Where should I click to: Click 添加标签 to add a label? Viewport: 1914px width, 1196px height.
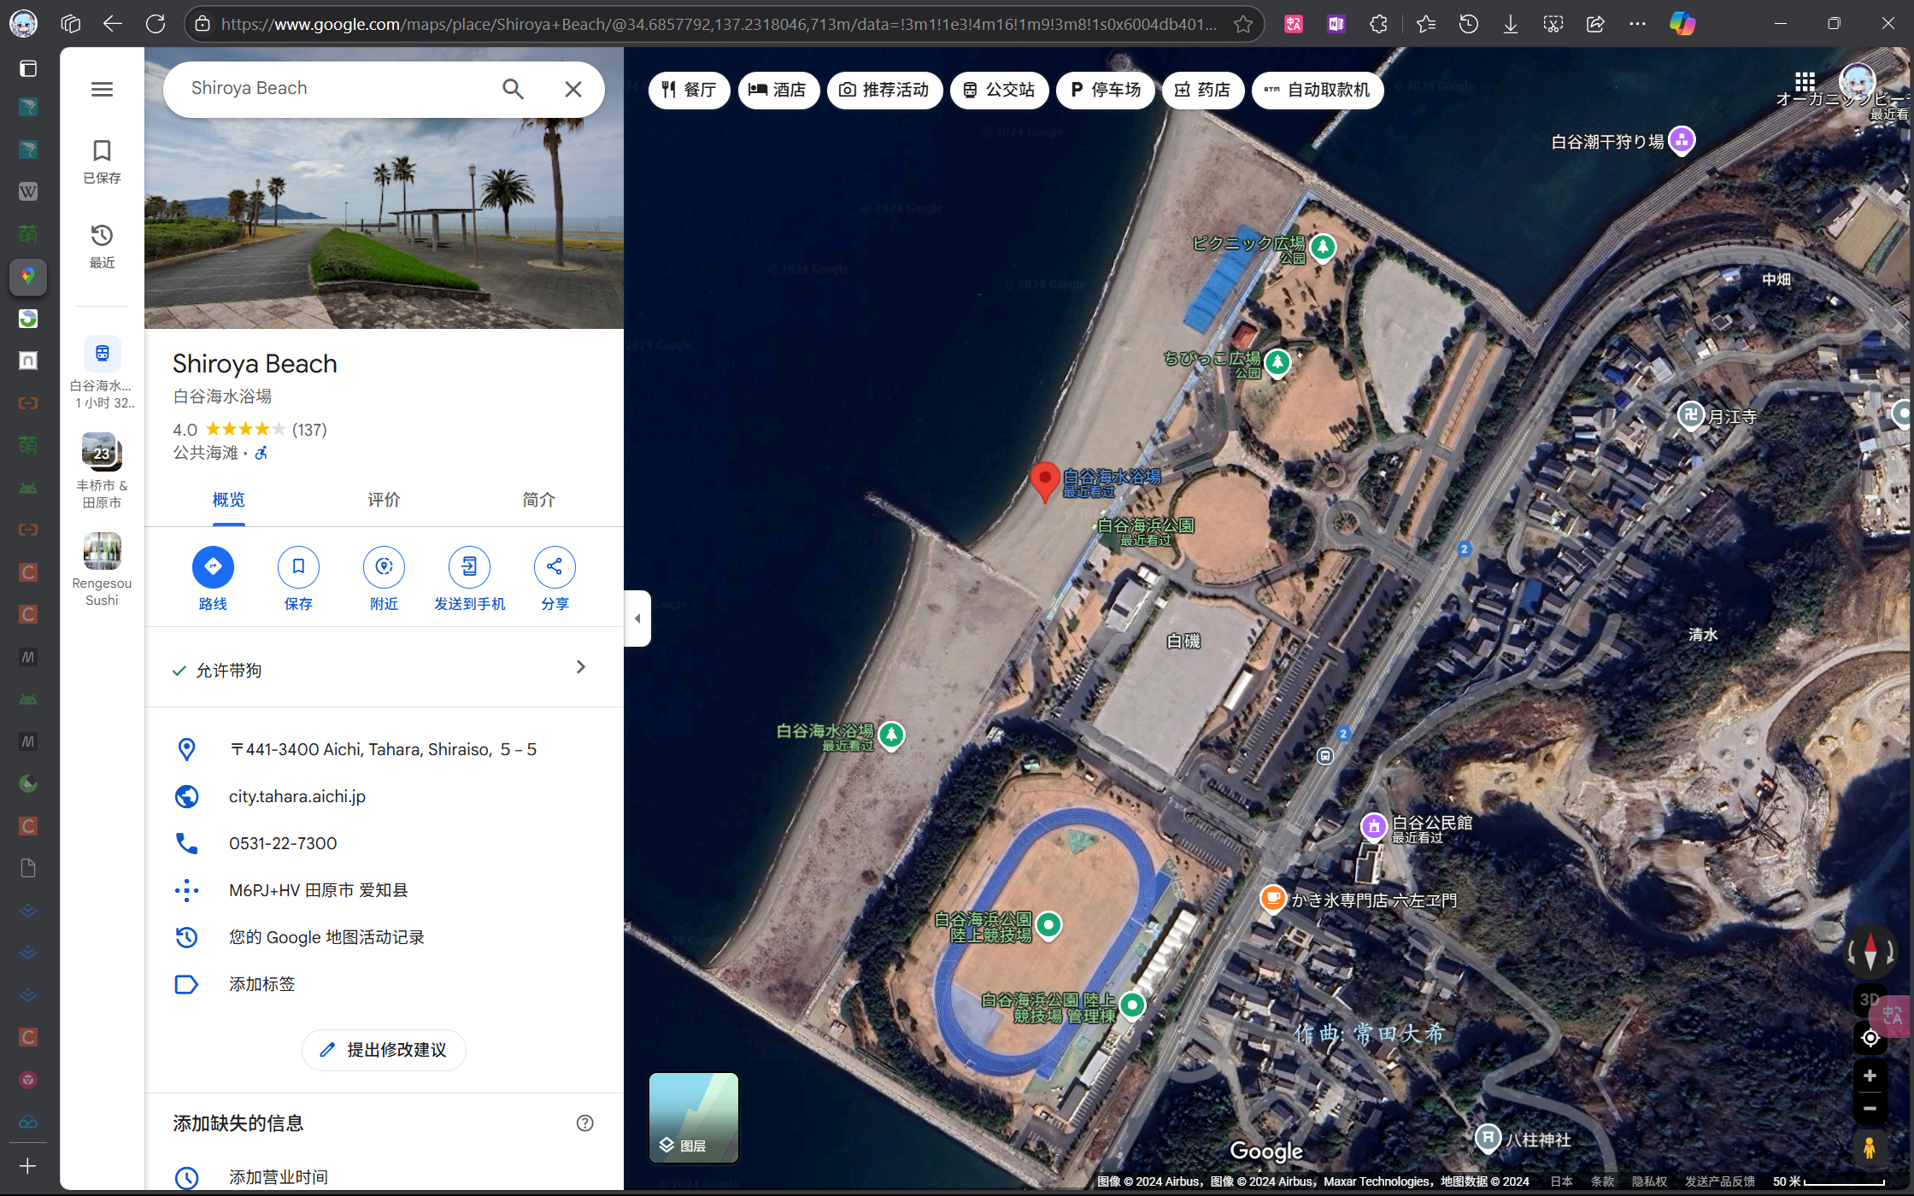tap(261, 984)
